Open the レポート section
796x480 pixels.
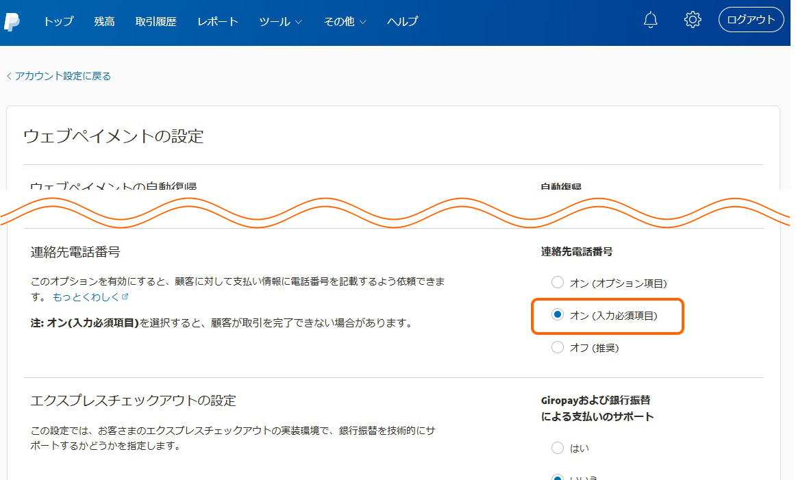pos(218,21)
